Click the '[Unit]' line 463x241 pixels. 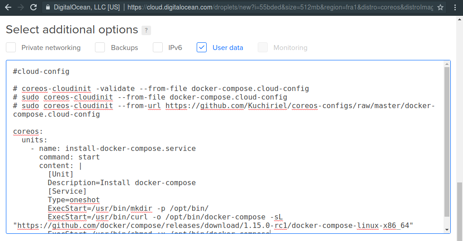pos(61,174)
